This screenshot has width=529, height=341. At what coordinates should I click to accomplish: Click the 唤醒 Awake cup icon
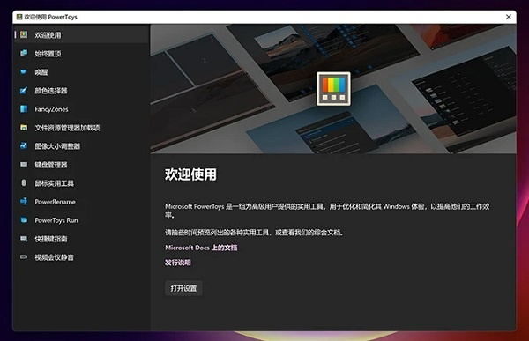coord(24,72)
